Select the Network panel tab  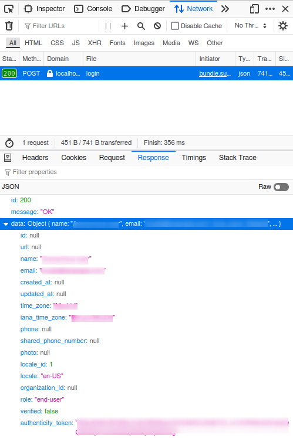pos(193,9)
